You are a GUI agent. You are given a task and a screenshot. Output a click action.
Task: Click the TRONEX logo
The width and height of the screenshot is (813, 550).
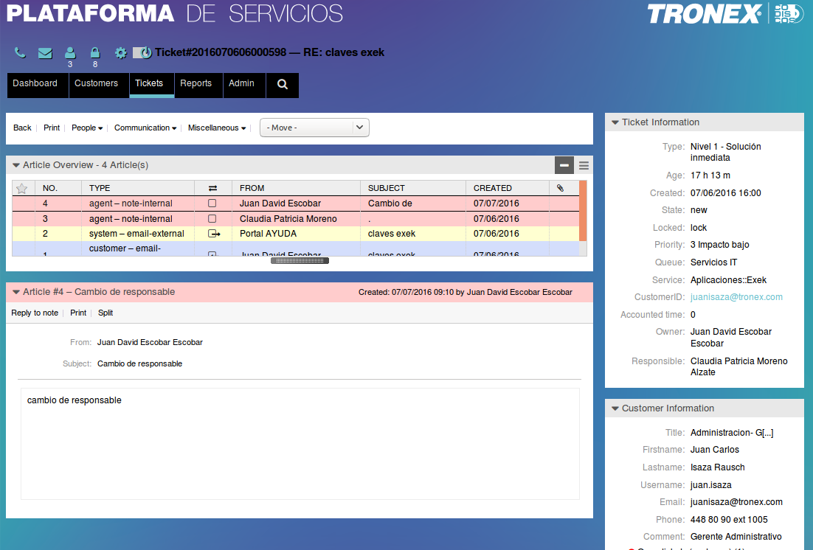click(x=705, y=14)
